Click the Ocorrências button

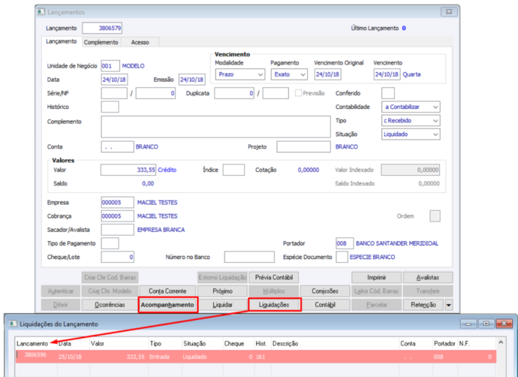pos(109,305)
